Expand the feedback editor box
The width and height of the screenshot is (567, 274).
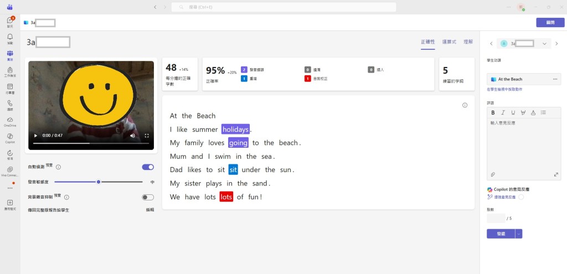[556, 174]
